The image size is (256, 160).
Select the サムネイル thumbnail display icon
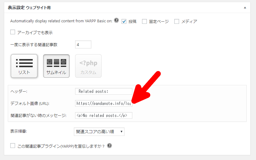pyautogui.click(x=56, y=66)
